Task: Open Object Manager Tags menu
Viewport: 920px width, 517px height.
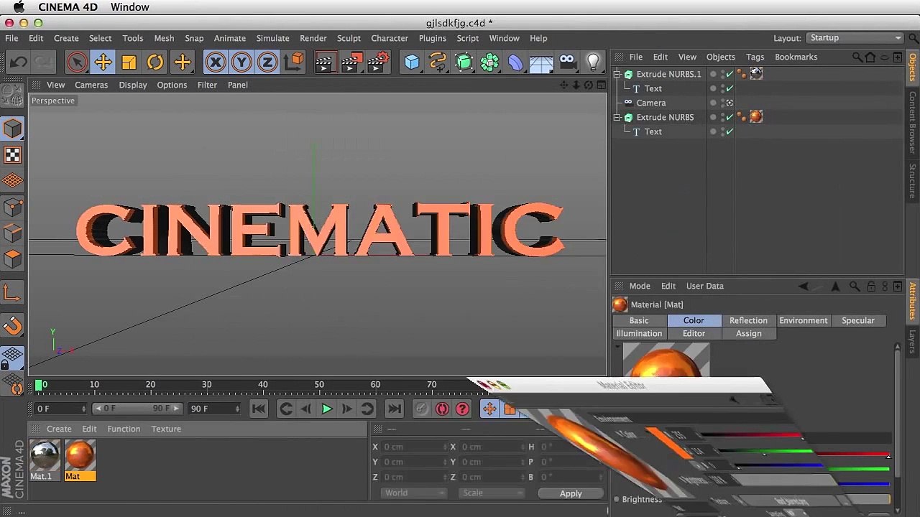Action: tap(755, 57)
